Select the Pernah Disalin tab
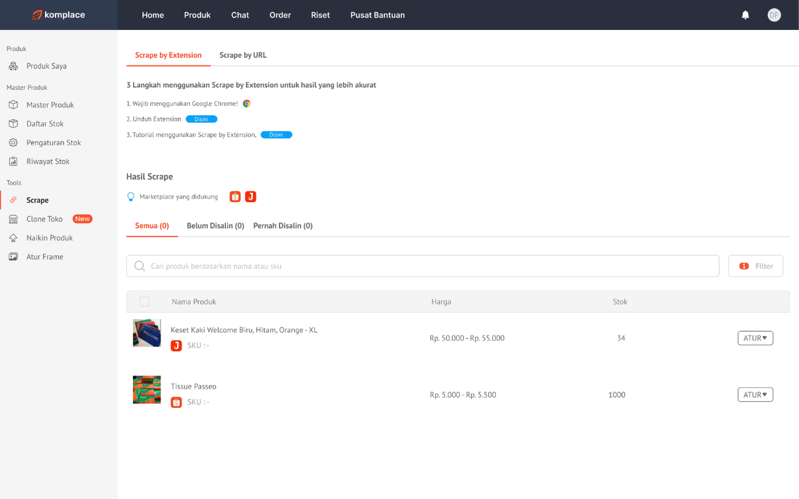The width and height of the screenshot is (799, 499). click(283, 225)
